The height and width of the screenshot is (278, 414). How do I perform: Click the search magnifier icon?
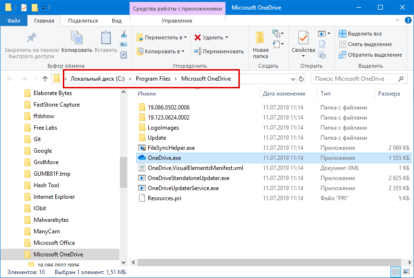pyautogui.click(x=401, y=79)
